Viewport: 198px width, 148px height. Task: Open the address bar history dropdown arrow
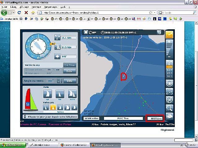tap(154, 13)
